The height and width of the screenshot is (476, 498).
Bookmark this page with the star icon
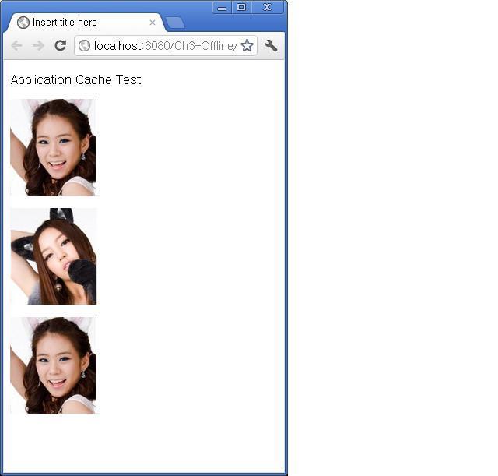(x=247, y=45)
